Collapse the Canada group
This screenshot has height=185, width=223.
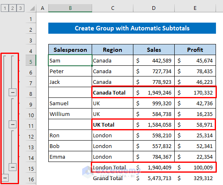[x=12, y=92]
